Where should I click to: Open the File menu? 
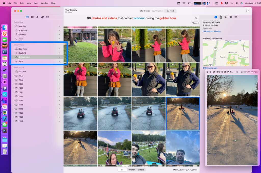pyautogui.click(x=16, y=3)
